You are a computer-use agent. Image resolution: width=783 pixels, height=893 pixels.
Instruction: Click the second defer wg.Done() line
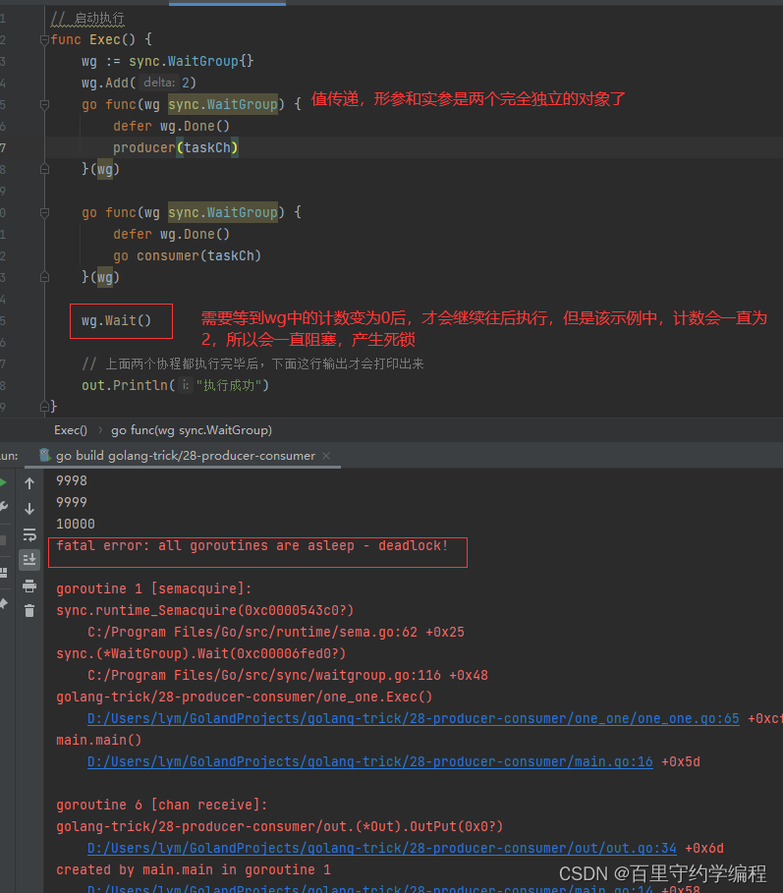(x=171, y=234)
